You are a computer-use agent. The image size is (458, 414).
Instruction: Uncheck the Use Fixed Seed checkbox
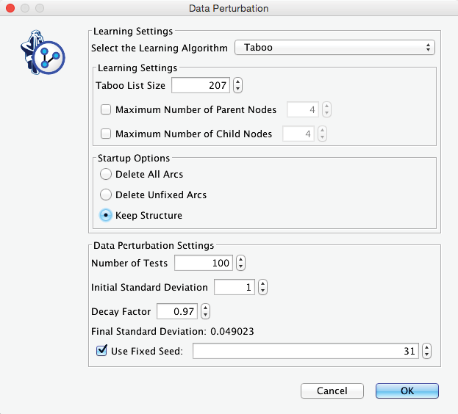click(x=102, y=351)
